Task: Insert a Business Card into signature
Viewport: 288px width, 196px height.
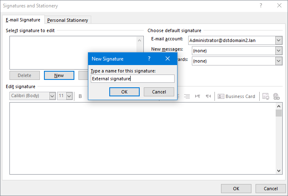Action: (236, 96)
